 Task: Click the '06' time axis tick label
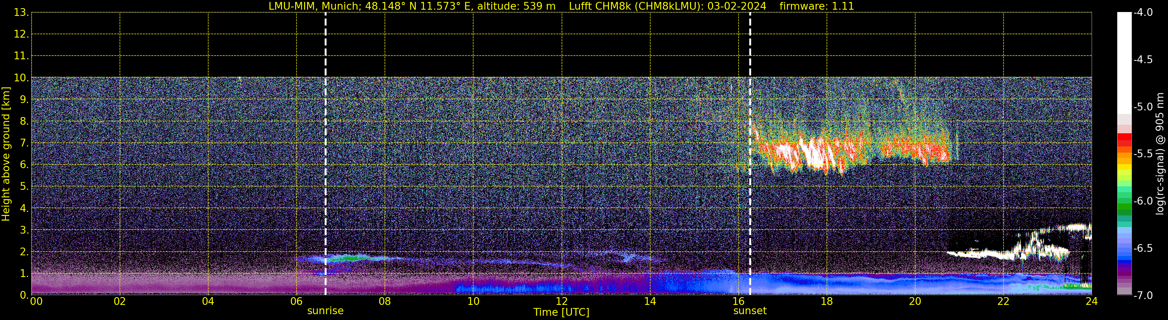click(x=296, y=301)
